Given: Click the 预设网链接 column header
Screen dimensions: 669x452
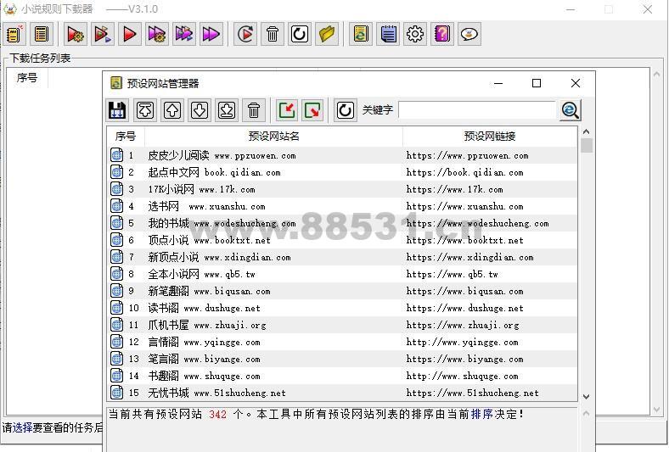Looking at the screenshot, I should coord(490,136).
